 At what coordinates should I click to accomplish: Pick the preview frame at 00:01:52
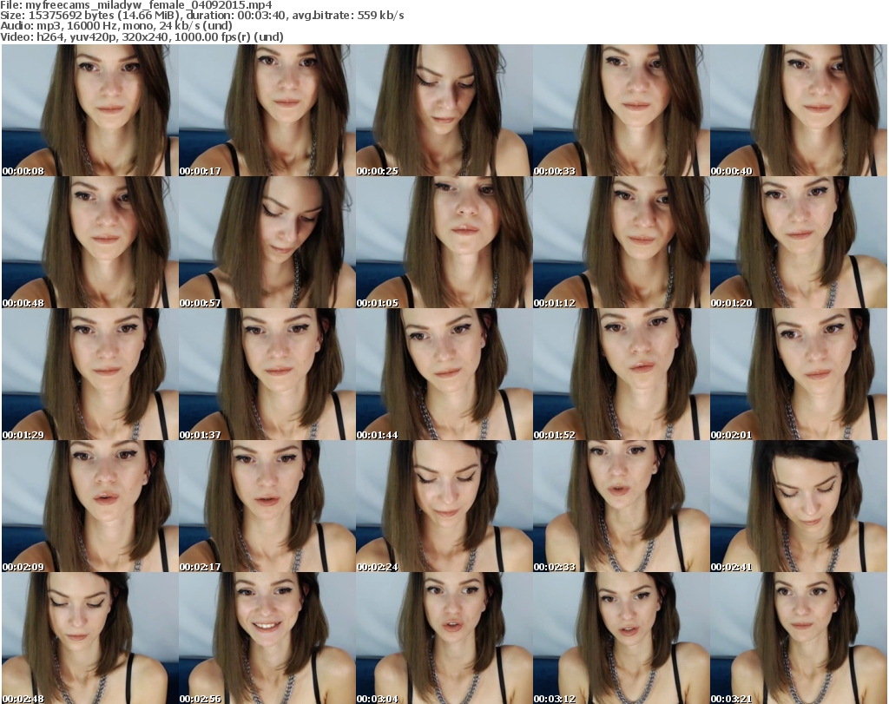[622, 375]
